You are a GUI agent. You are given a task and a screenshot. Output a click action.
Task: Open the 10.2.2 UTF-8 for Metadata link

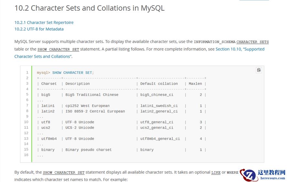tap(39, 29)
